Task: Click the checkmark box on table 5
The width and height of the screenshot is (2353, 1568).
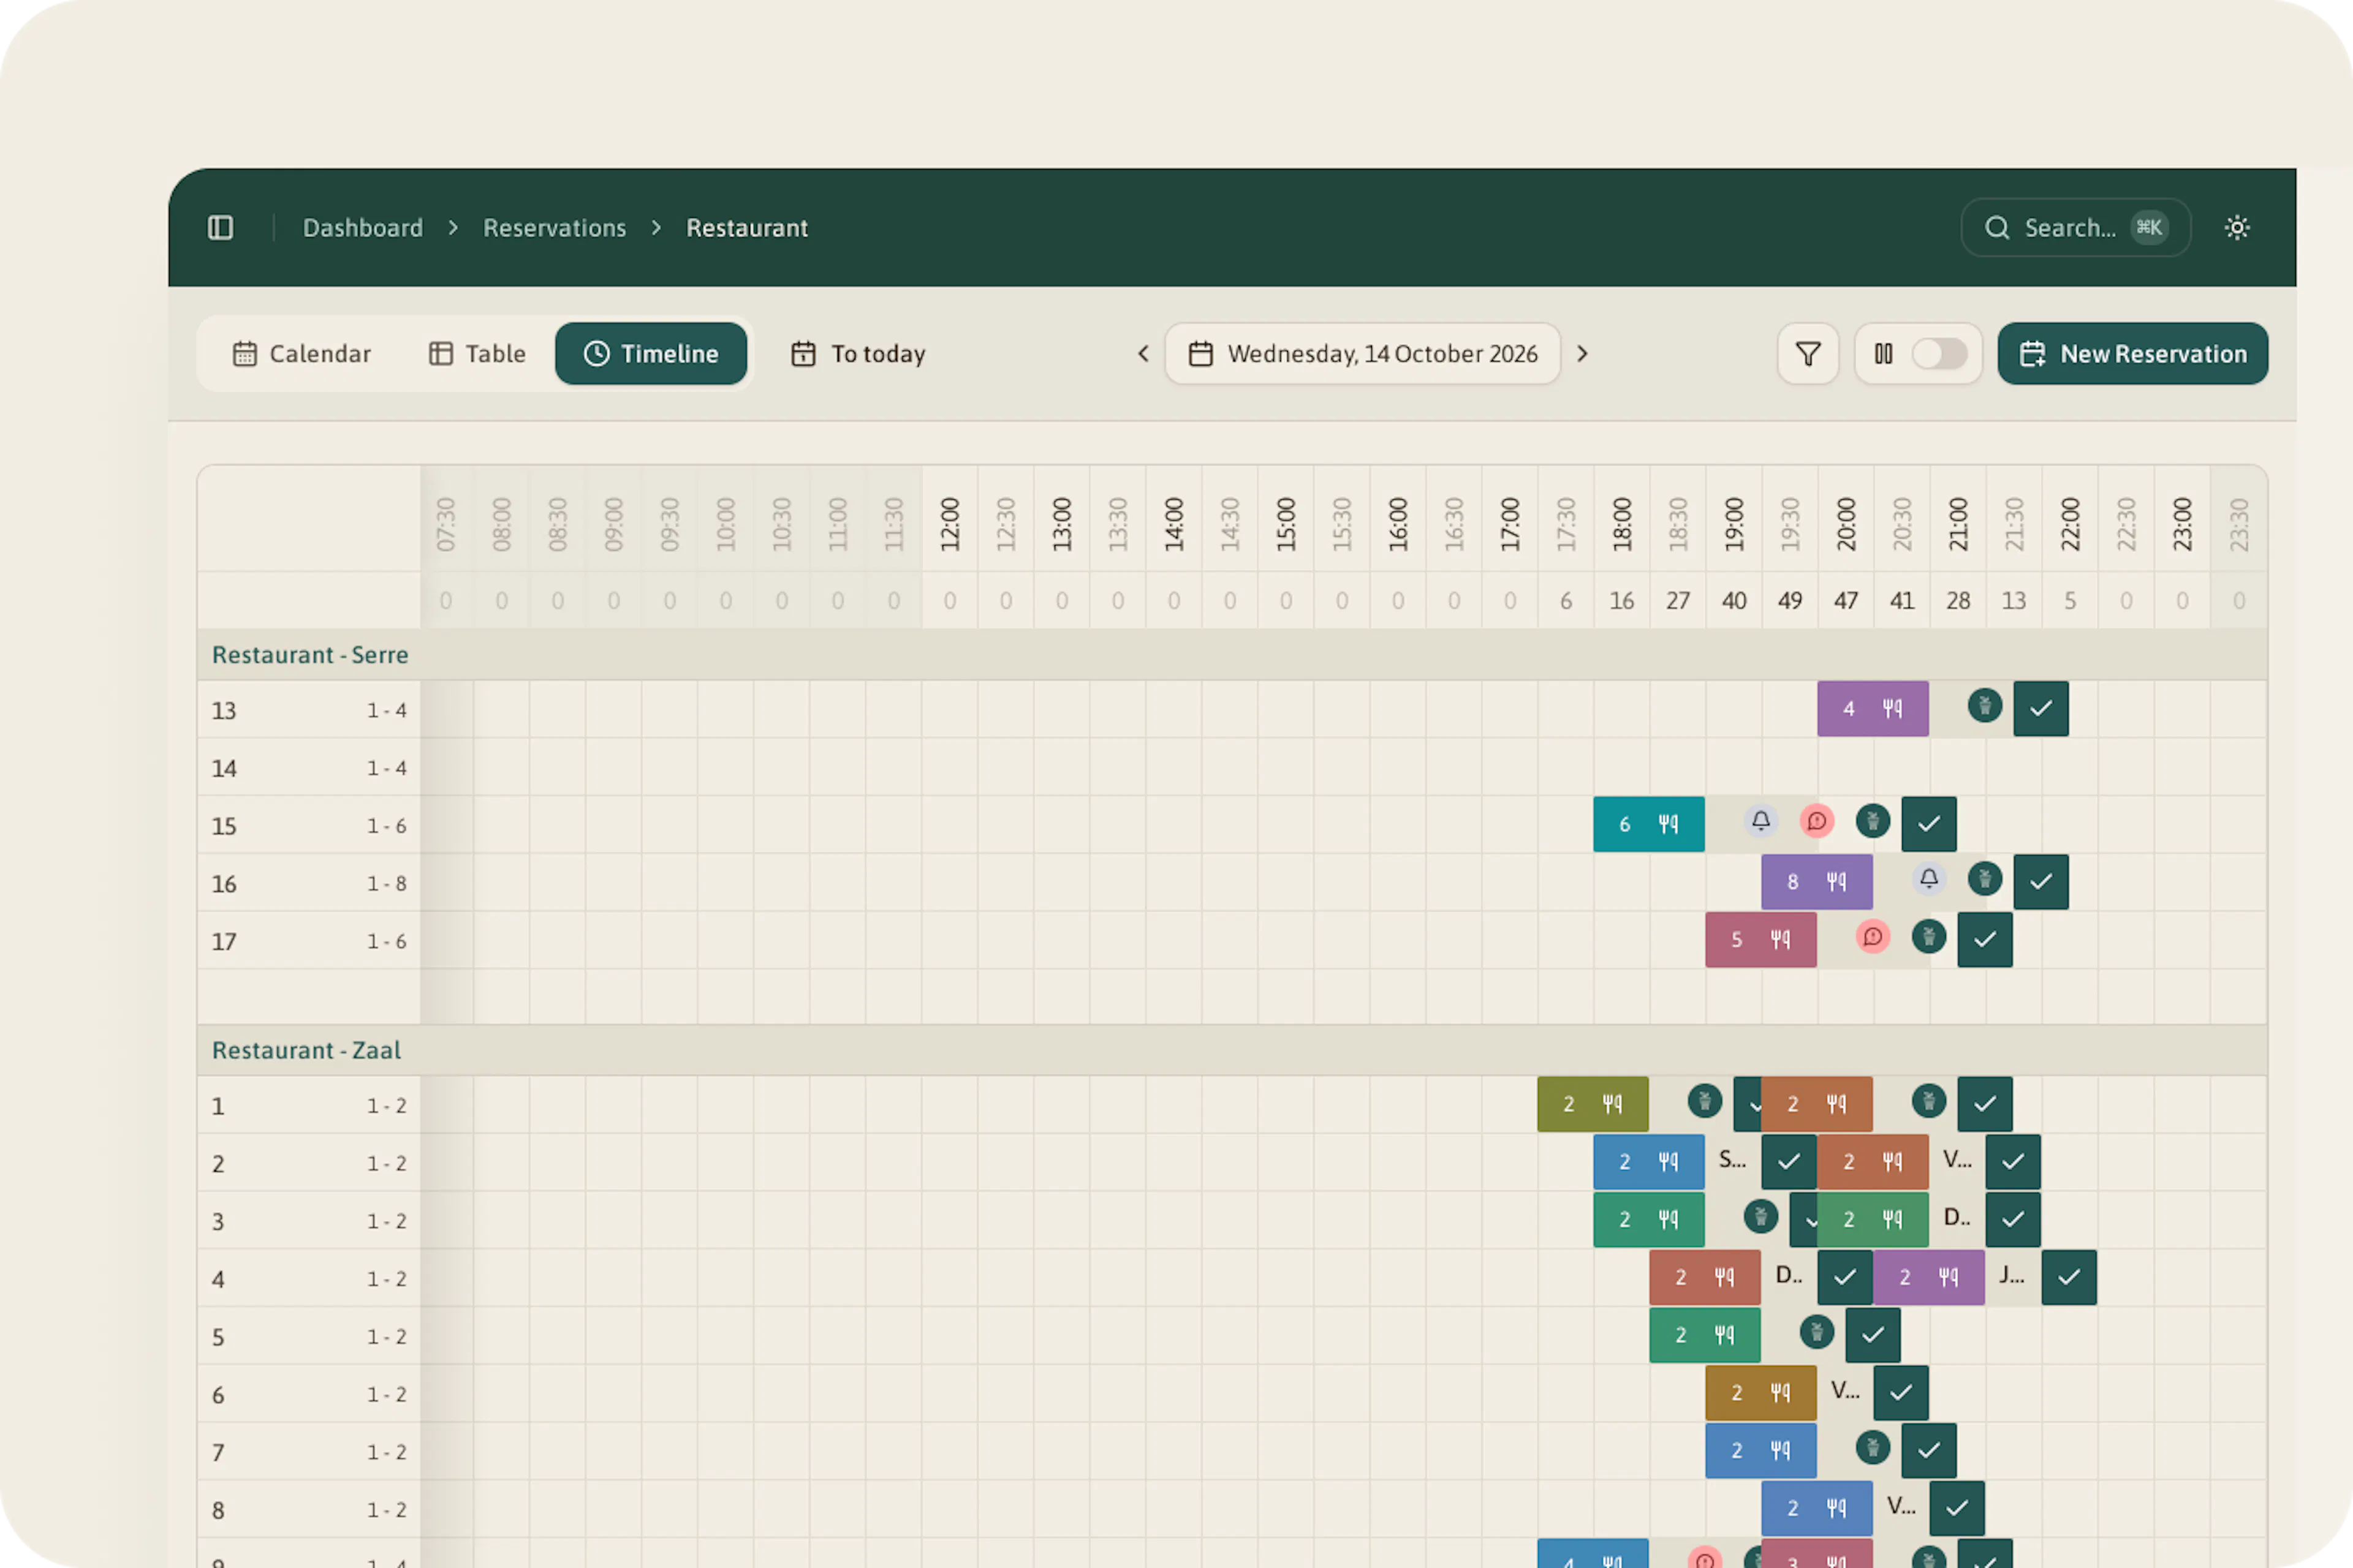Action: coord(1873,1335)
